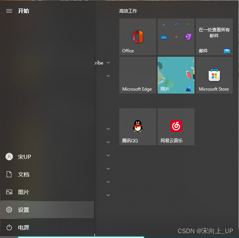Image resolution: width=239 pixels, height=238 pixels.
Task: Open the 文档 documents folder
Action: 47,174
